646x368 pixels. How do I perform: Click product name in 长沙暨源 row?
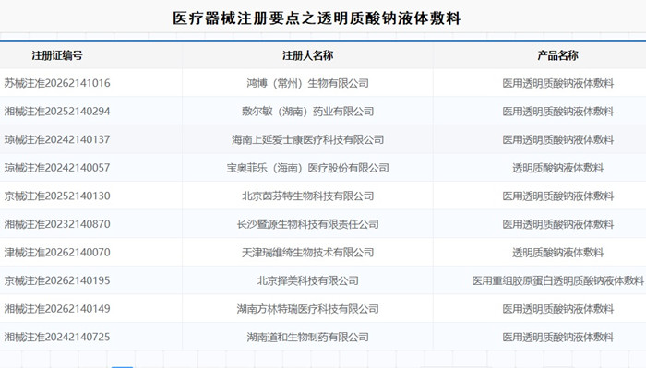(x=557, y=224)
